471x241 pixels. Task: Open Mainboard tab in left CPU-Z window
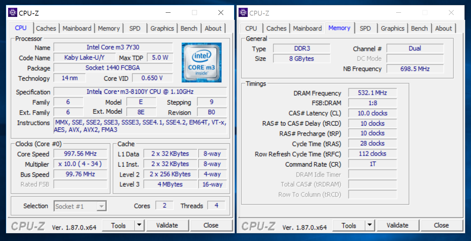coord(77,28)
